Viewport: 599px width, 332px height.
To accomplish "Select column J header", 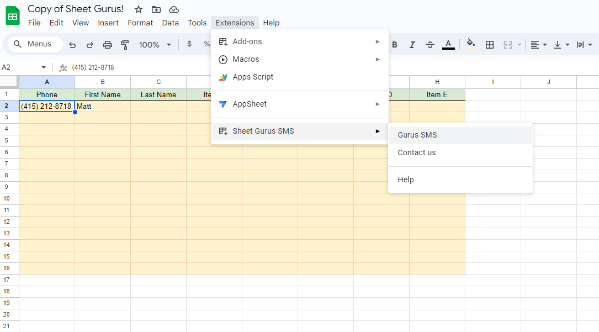I will 549,82.
